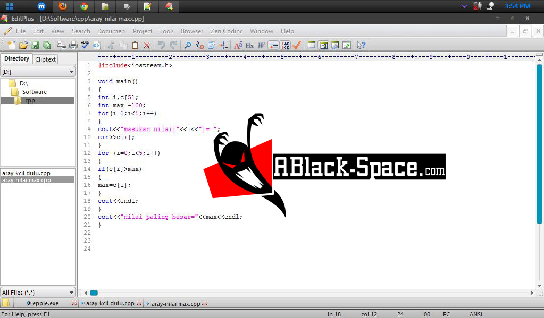
Task: Click the Copy icon in toolbar
Action: [123, 45]
